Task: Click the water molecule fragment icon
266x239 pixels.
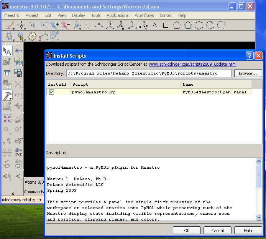Action: tap(99, 25)
